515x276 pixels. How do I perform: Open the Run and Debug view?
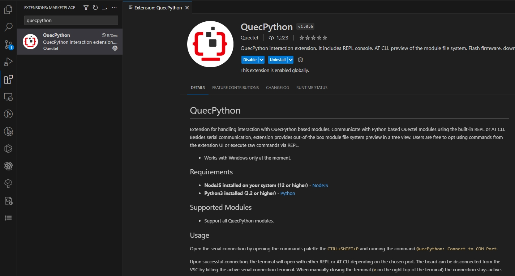(8, 61)
